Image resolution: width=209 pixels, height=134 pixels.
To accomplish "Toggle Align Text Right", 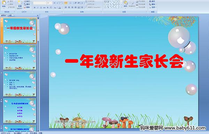I will pos(72,7).
